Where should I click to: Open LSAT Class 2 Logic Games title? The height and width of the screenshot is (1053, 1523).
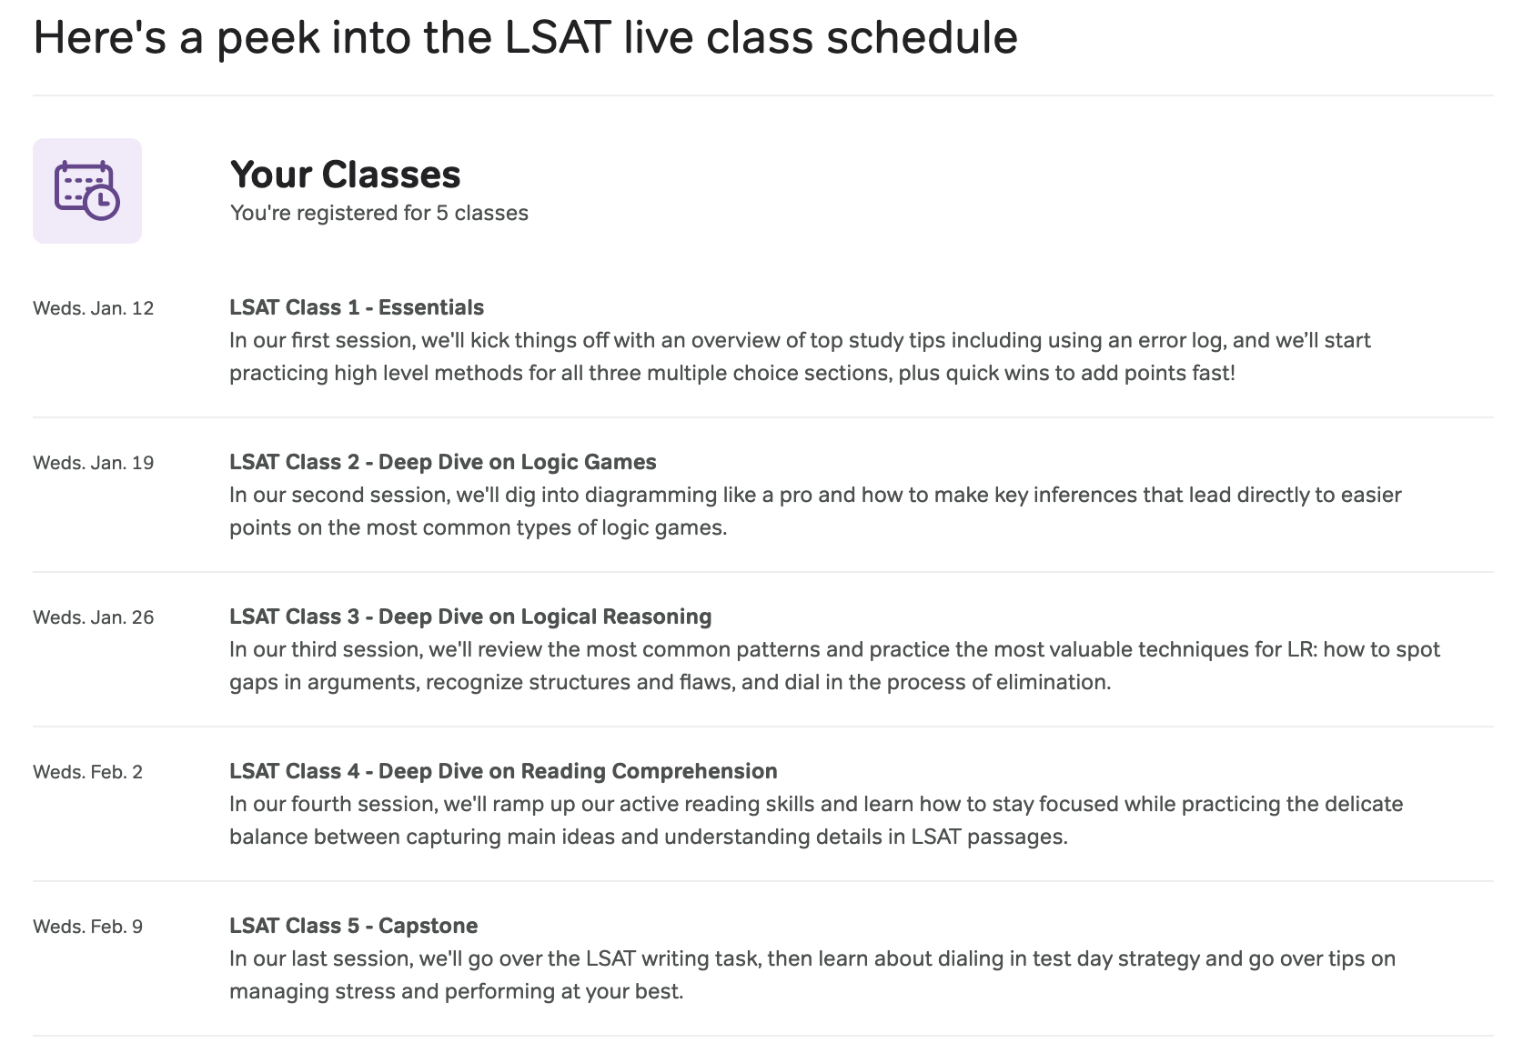[442, 462]
